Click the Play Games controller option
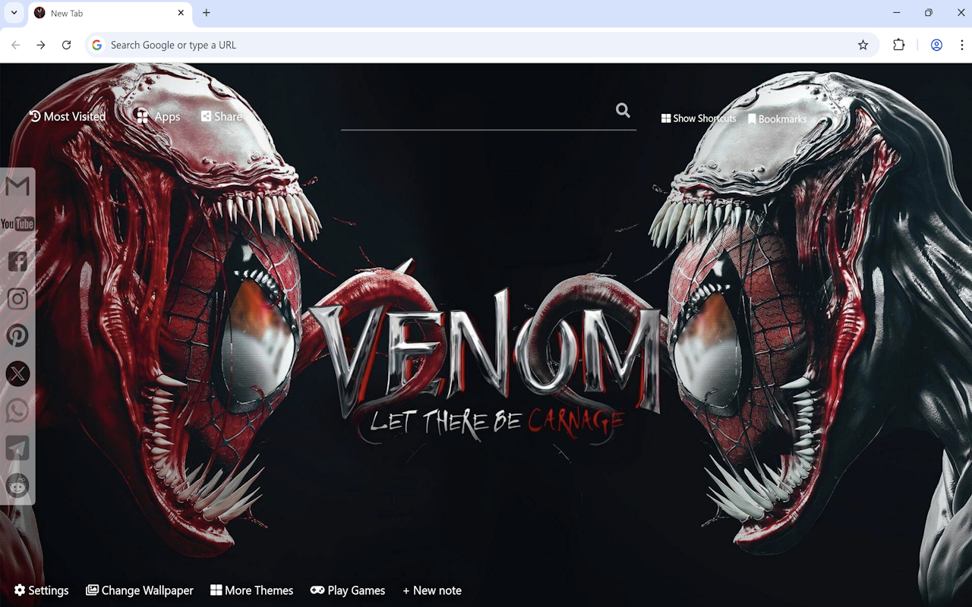Viewport: 972px width, 607px height. click(x=348, y=590)
